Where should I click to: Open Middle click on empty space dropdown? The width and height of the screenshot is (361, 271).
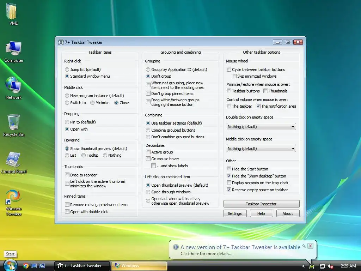(x=261, y=149)
